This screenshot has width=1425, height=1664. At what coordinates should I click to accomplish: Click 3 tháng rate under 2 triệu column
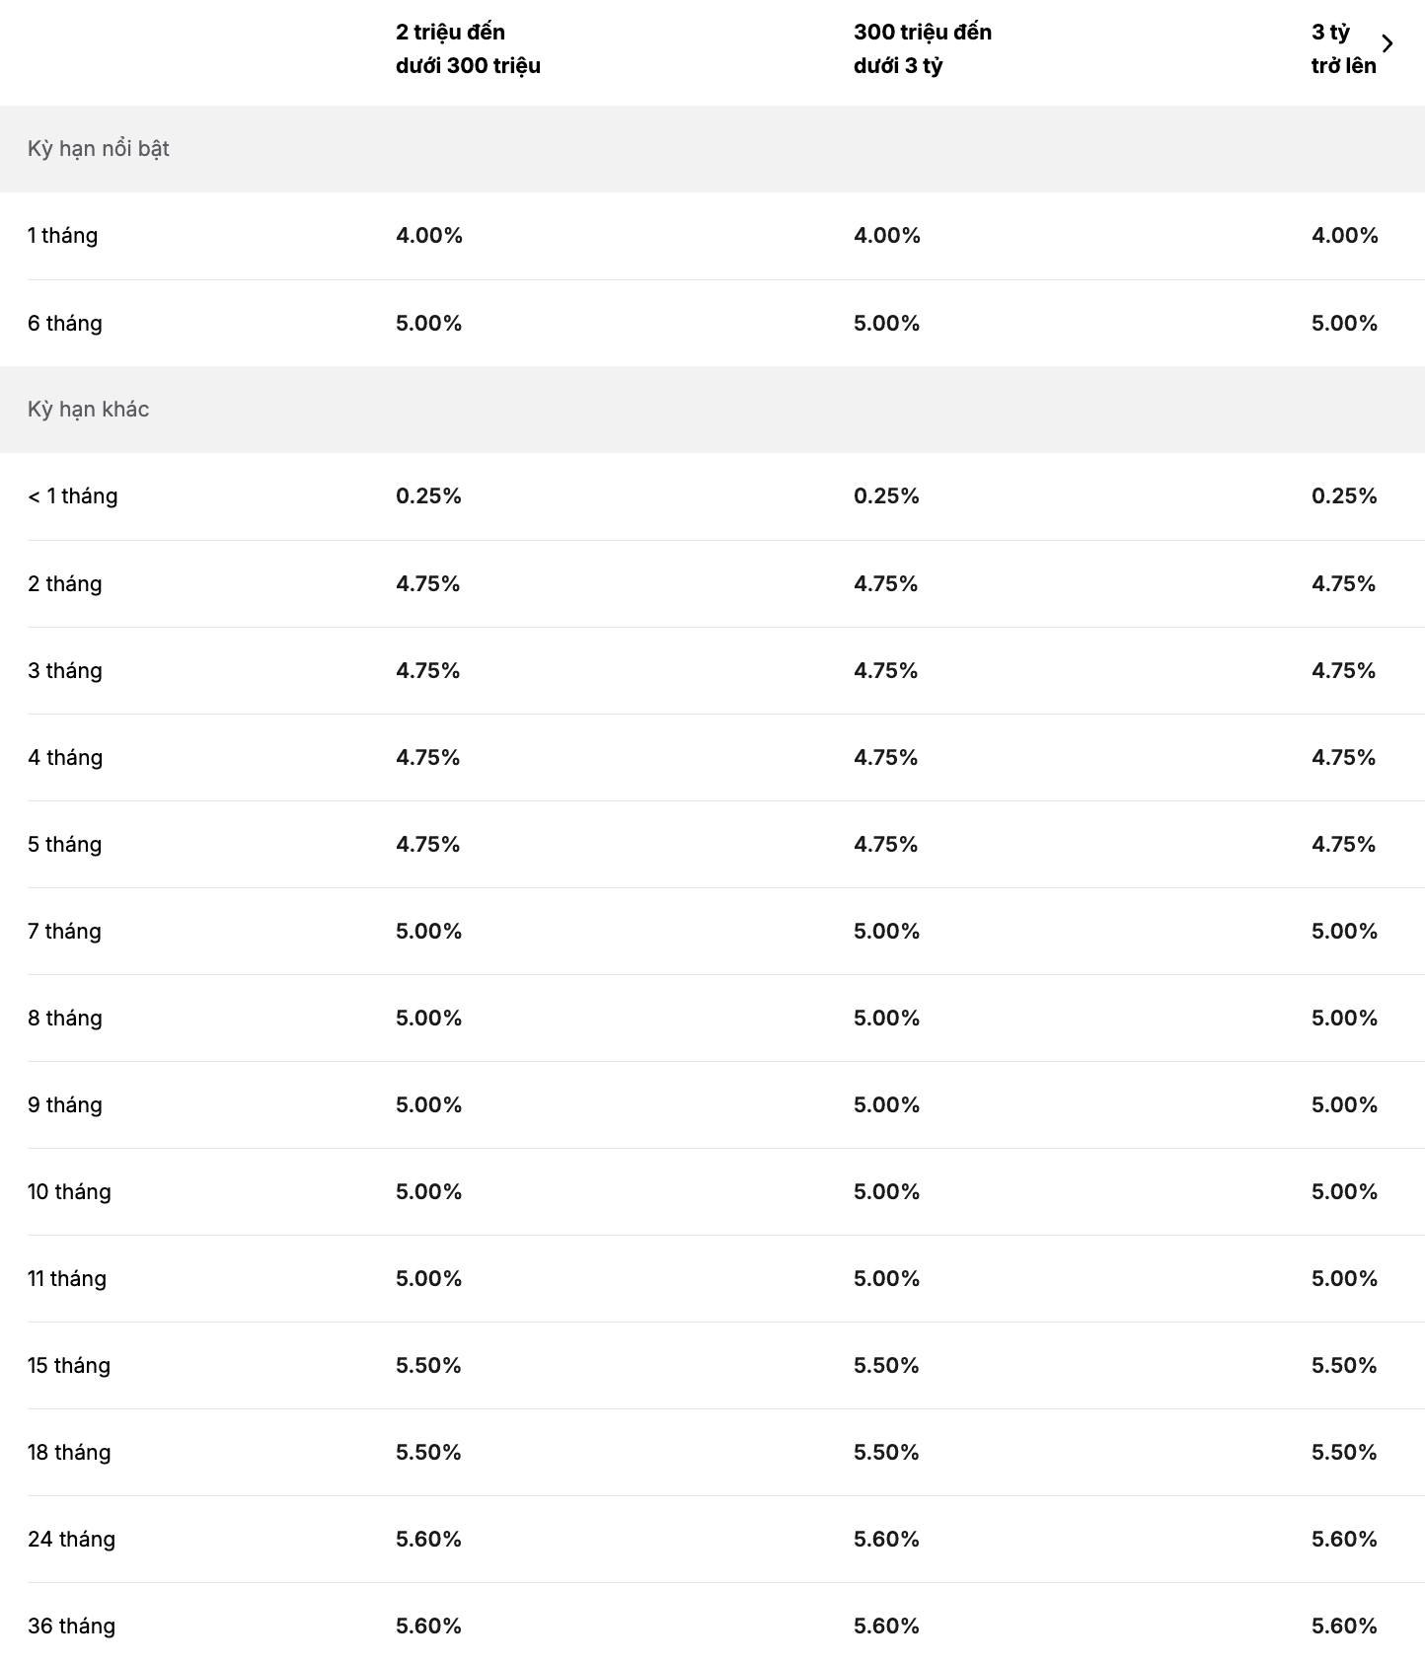[428, 671]
